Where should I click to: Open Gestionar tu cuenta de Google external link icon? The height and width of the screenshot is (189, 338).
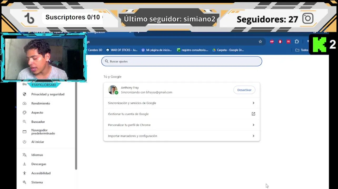253,114
